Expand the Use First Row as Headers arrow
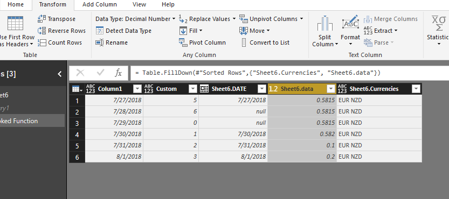Image resolution: width=449 pixels, height=199 pixels. coord(31,44)
